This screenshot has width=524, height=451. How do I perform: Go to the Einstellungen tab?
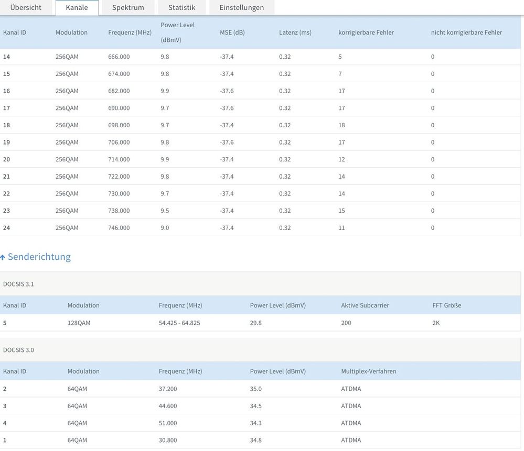[x=241, y=7]
